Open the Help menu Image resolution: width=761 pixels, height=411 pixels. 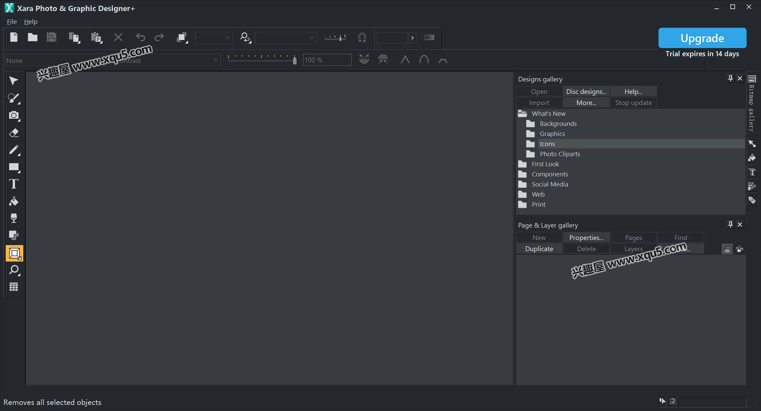[x=31, y=22]
